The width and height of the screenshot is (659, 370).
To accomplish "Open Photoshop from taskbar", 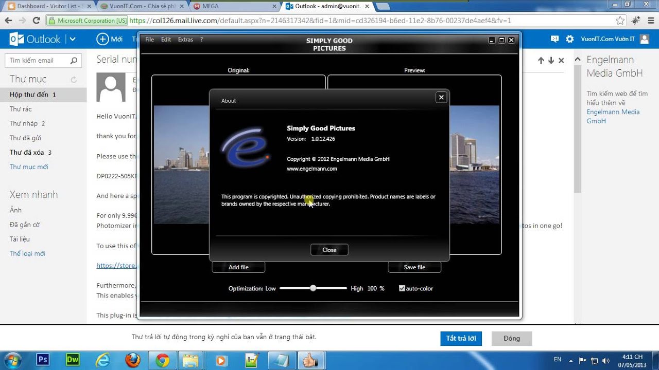I will coord(43,360).
